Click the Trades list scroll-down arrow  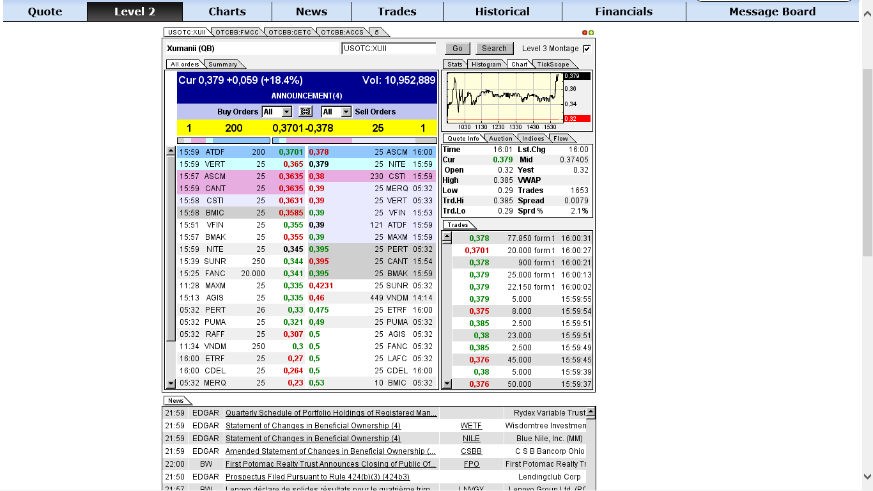(x=447, y=384)
